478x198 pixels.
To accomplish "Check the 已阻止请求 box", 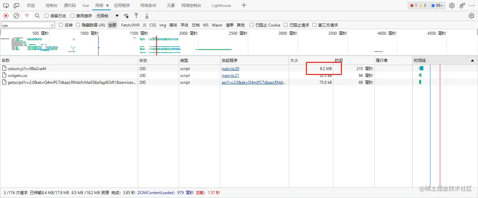I will [286, 25].
